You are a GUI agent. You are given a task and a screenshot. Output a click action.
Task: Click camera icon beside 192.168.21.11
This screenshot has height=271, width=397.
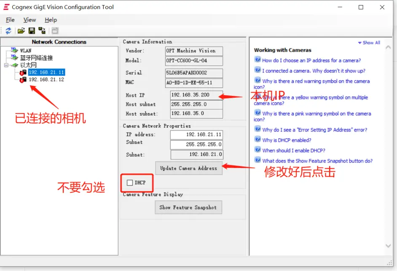point(23,72)
